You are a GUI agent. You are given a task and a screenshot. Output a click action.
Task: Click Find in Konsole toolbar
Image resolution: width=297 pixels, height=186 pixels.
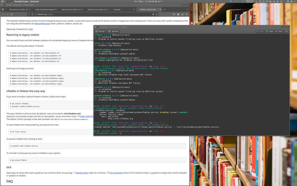point(279,31)
